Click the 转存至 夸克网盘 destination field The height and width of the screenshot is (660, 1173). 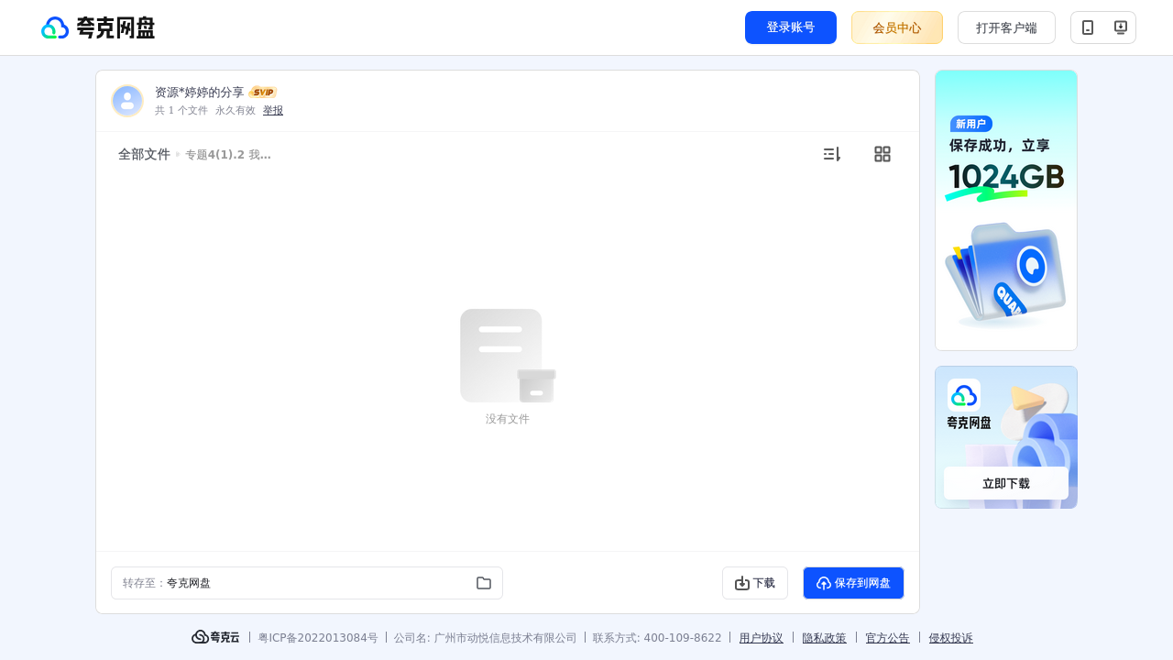point(307,583)
